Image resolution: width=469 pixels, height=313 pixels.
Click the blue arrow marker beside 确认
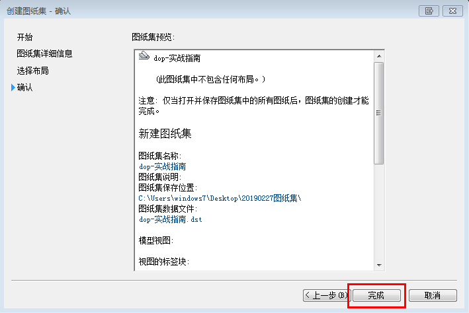tap(13, 88)
